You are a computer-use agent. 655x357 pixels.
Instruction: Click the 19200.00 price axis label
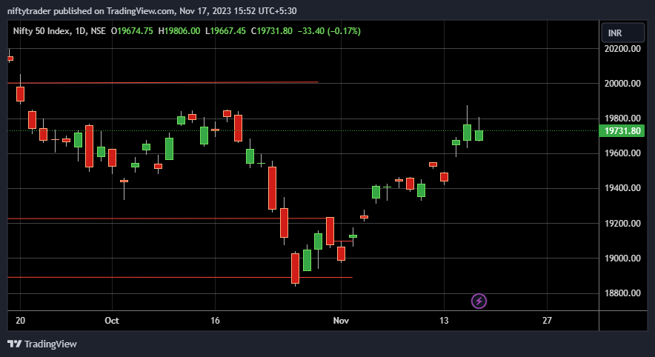click(622, 224)
